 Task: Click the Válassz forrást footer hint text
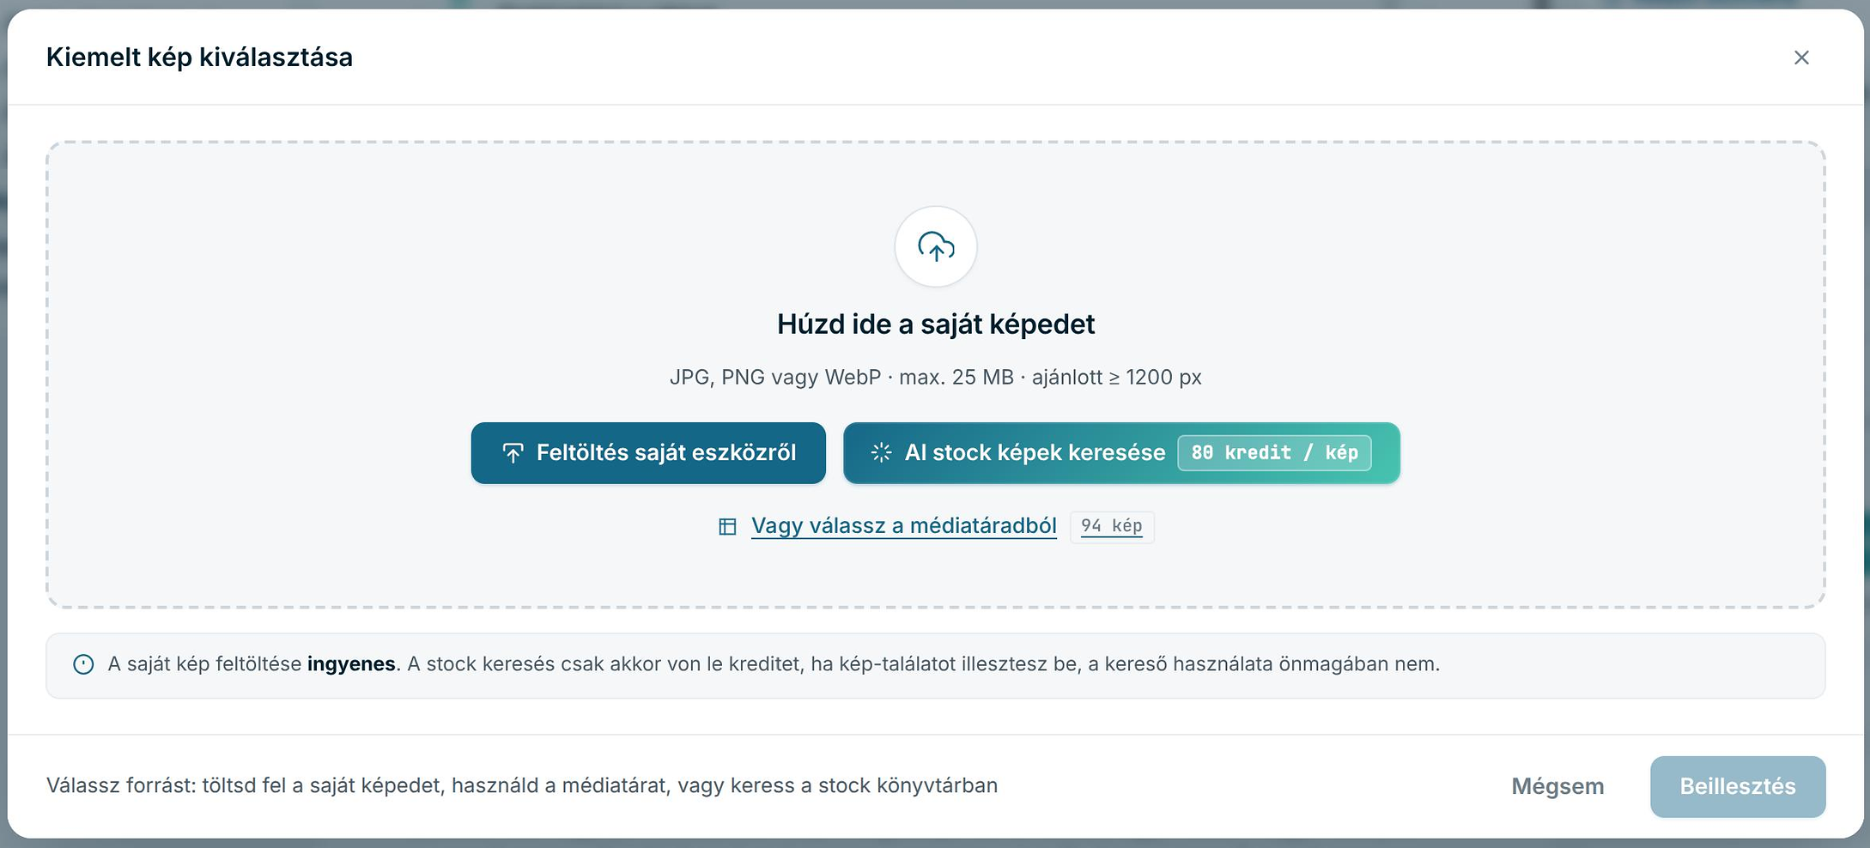522,786
